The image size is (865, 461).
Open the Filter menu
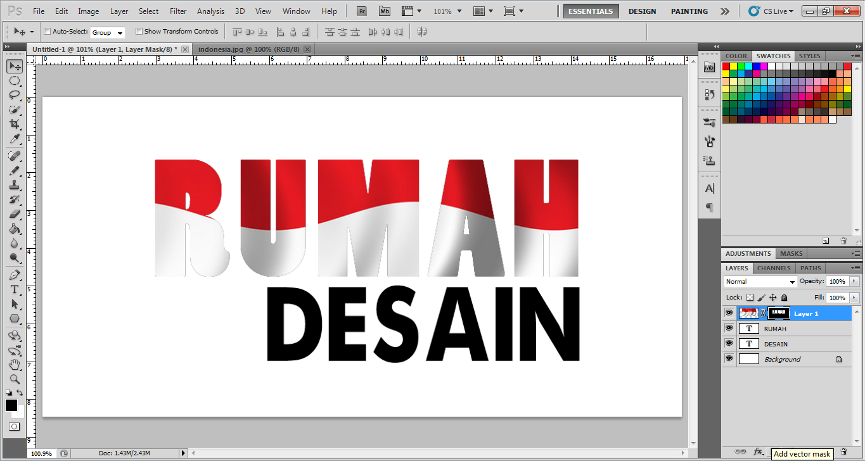178,11
